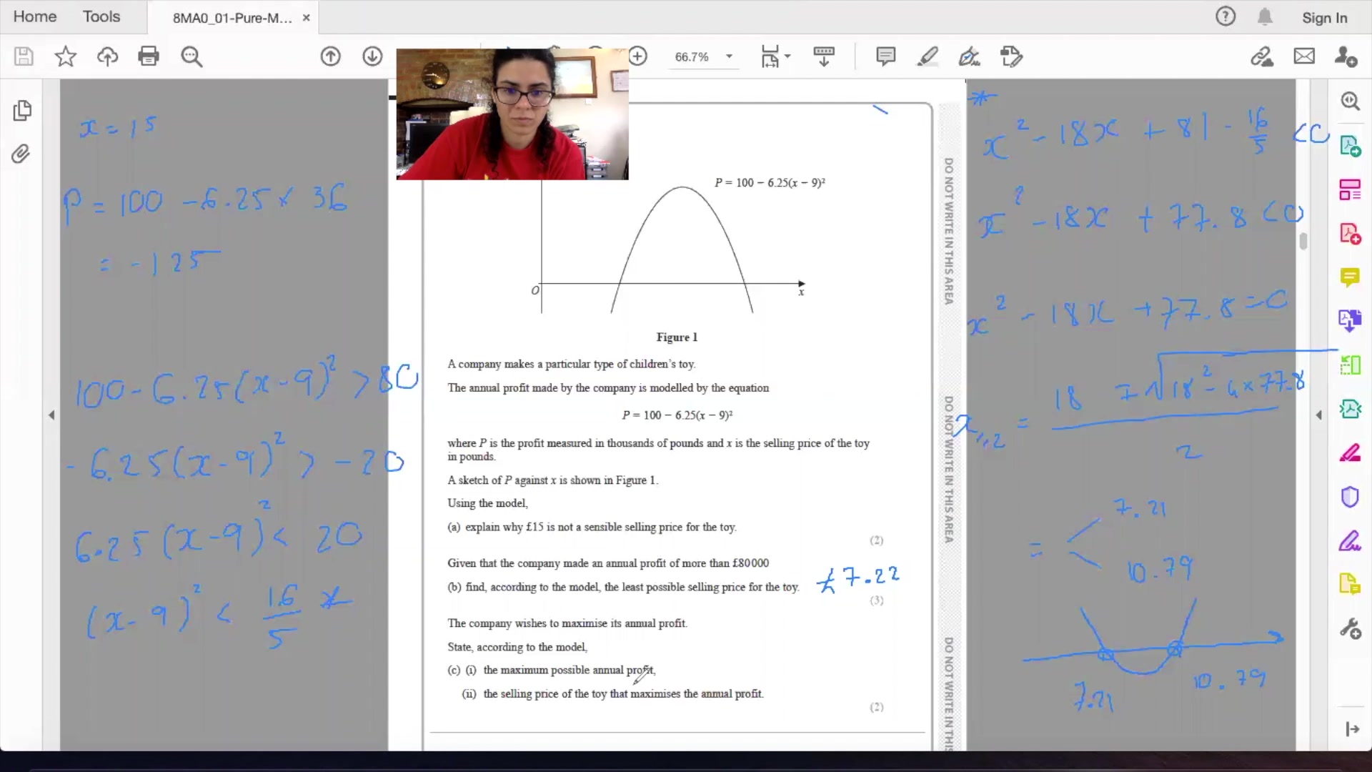Go to the previous page with up arrow
The width and height of the screenshot is (1372, 772).
coord(330,56)
